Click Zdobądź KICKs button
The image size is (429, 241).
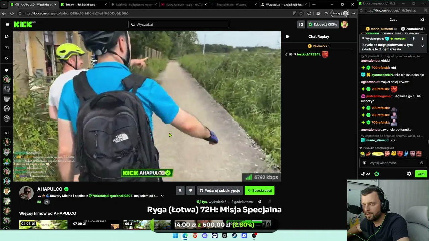coord(323,24)
